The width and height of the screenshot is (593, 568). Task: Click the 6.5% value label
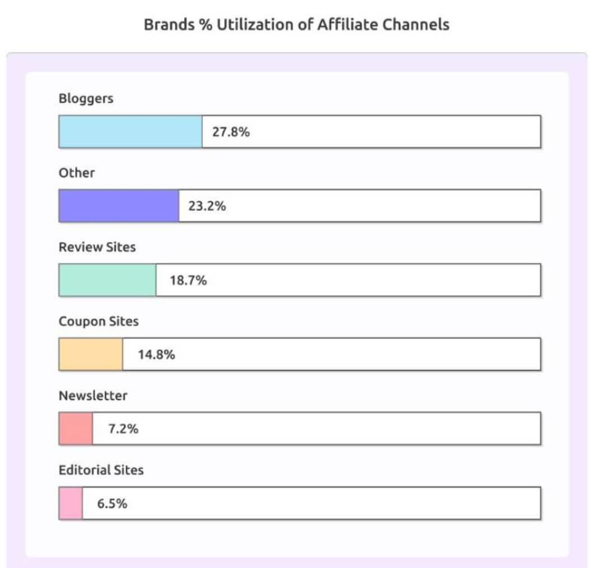[x=112, y=503]
